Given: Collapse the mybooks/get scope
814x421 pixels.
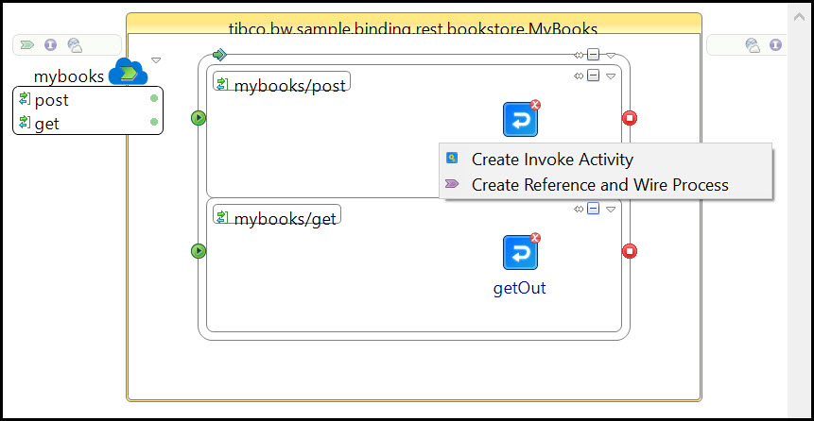Looking at the screenshot, I should pyautogui.click(x=593, y=209).
